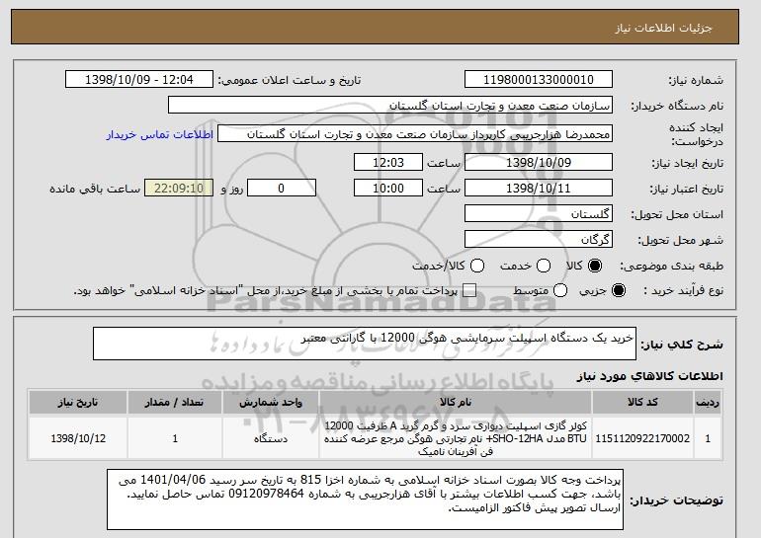761x538 pixels.
Task: Click the creation date field 1398/10/09
Action: click(539, 162)
